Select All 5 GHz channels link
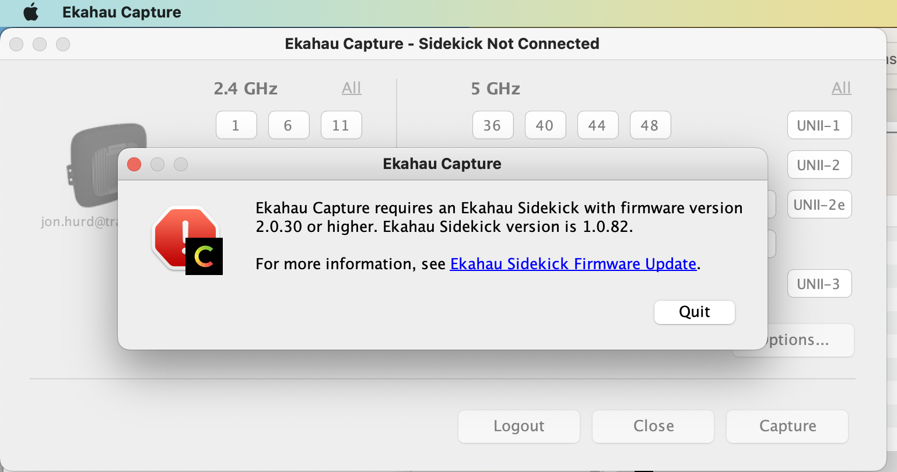This screenshot has height=472, width=897. (841, 88)
